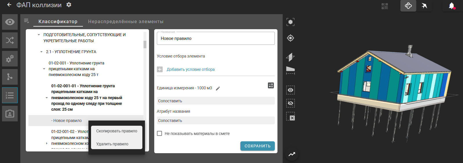Click the Название input field
This screenshot has height=163, width=463.
tap(216, 38)
